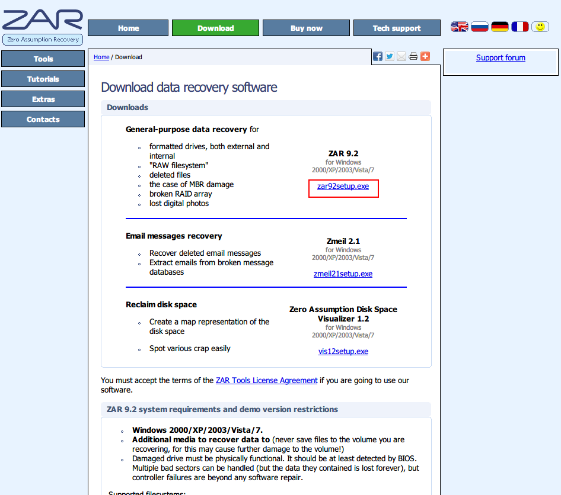Share this page via Twitter icon

390,57
